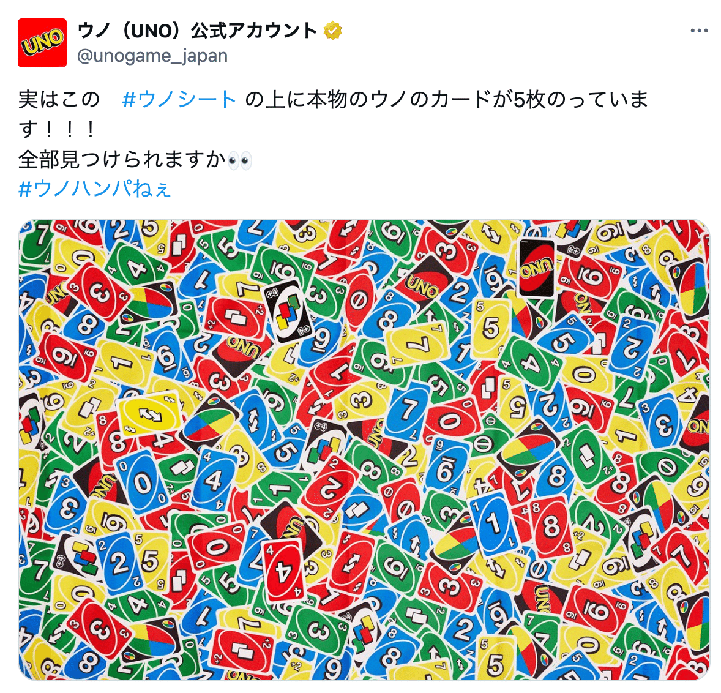This screenshot has height=693, width=721.
Task: Click the gold verified badge
Action: [332, 31]
